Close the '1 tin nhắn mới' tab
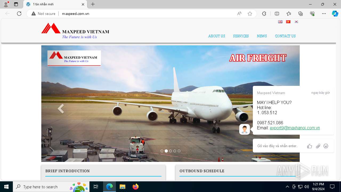The image size is (341, 192). (x=83, y=4)
